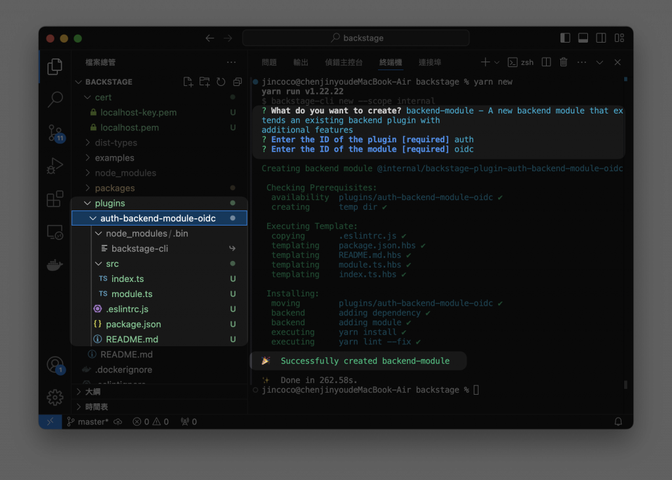Screen dimensions: 672x480
Task: Switch to the 輸出 tab
Action: click(x=301, y=62)
